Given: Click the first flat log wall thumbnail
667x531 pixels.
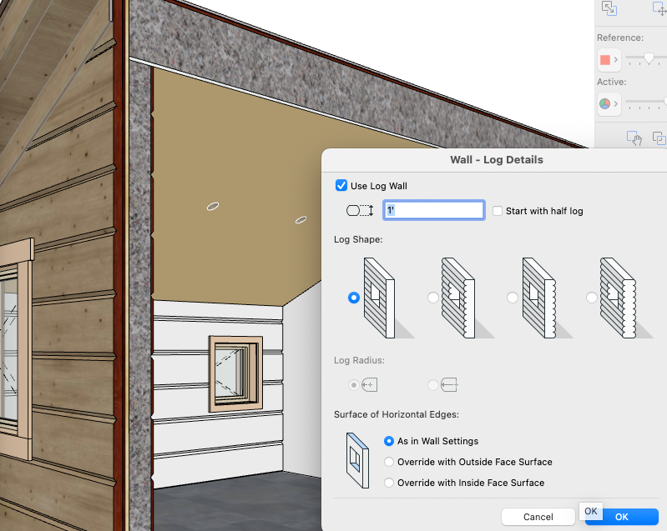Looking at the screenshot, I should pos(387,298).
